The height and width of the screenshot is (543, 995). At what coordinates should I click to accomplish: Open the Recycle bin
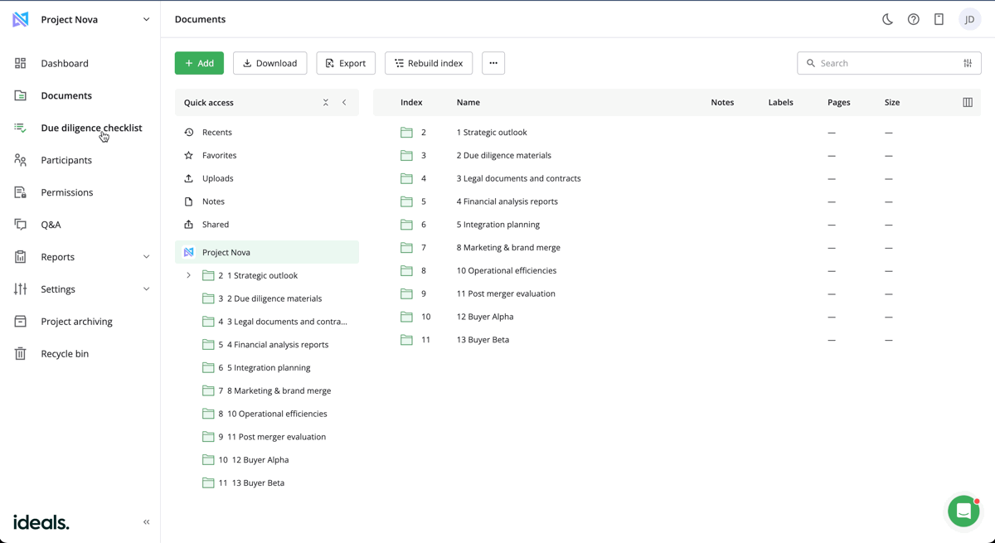click(x=65, y=354)
